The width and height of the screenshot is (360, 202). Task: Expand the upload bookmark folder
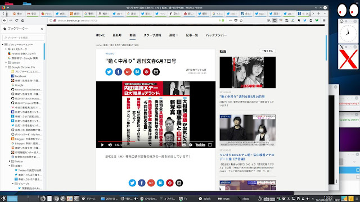6,62
